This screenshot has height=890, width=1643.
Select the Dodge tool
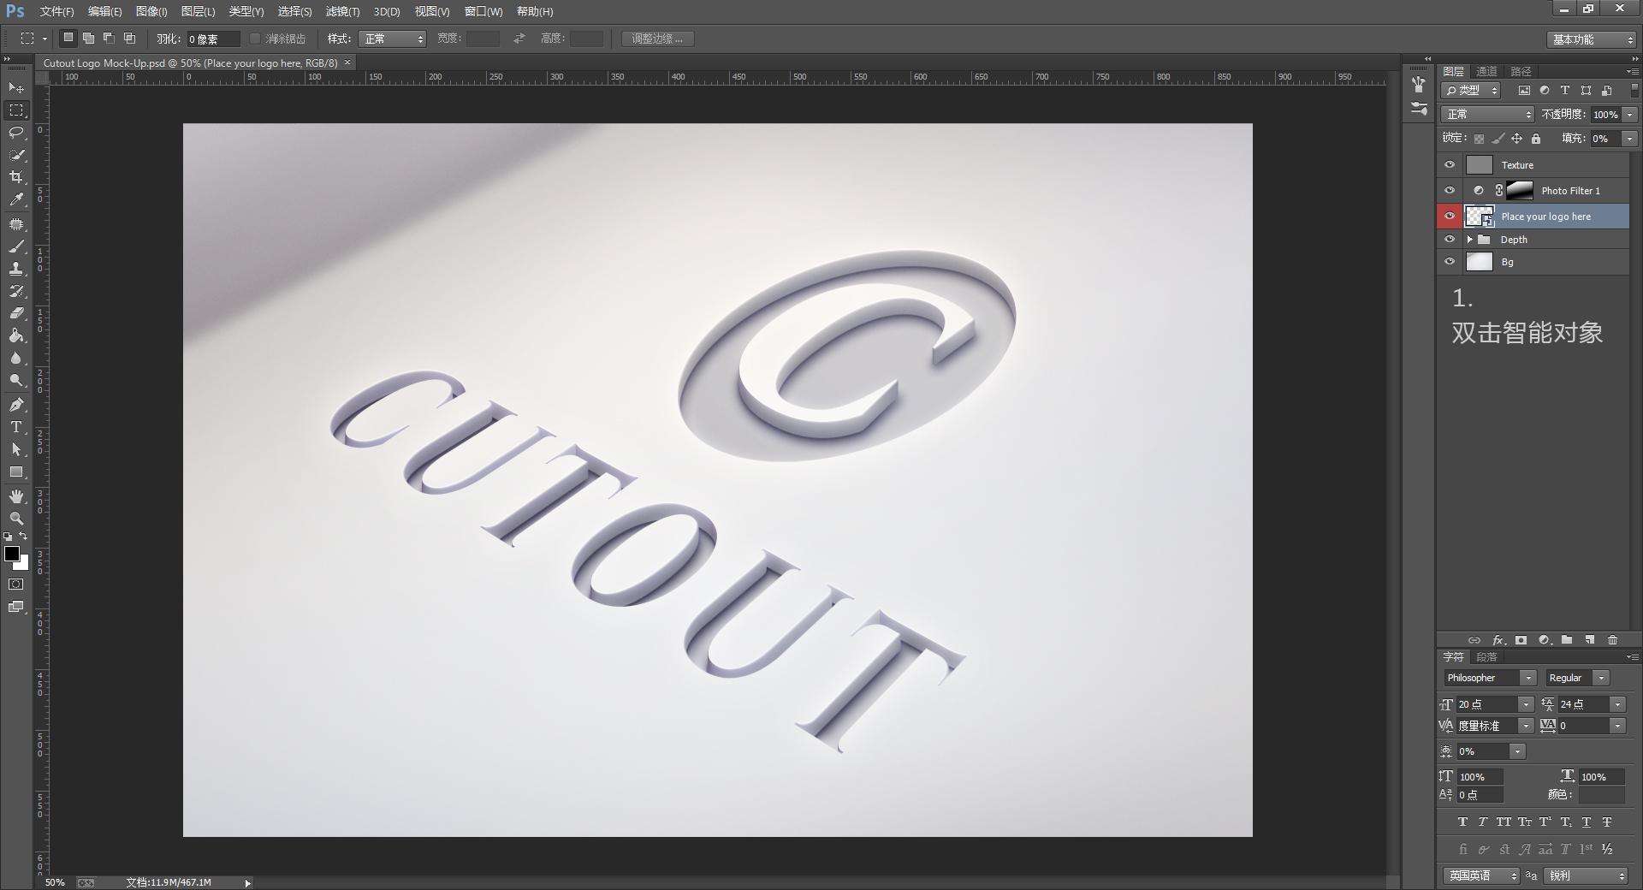click(16, 380)
